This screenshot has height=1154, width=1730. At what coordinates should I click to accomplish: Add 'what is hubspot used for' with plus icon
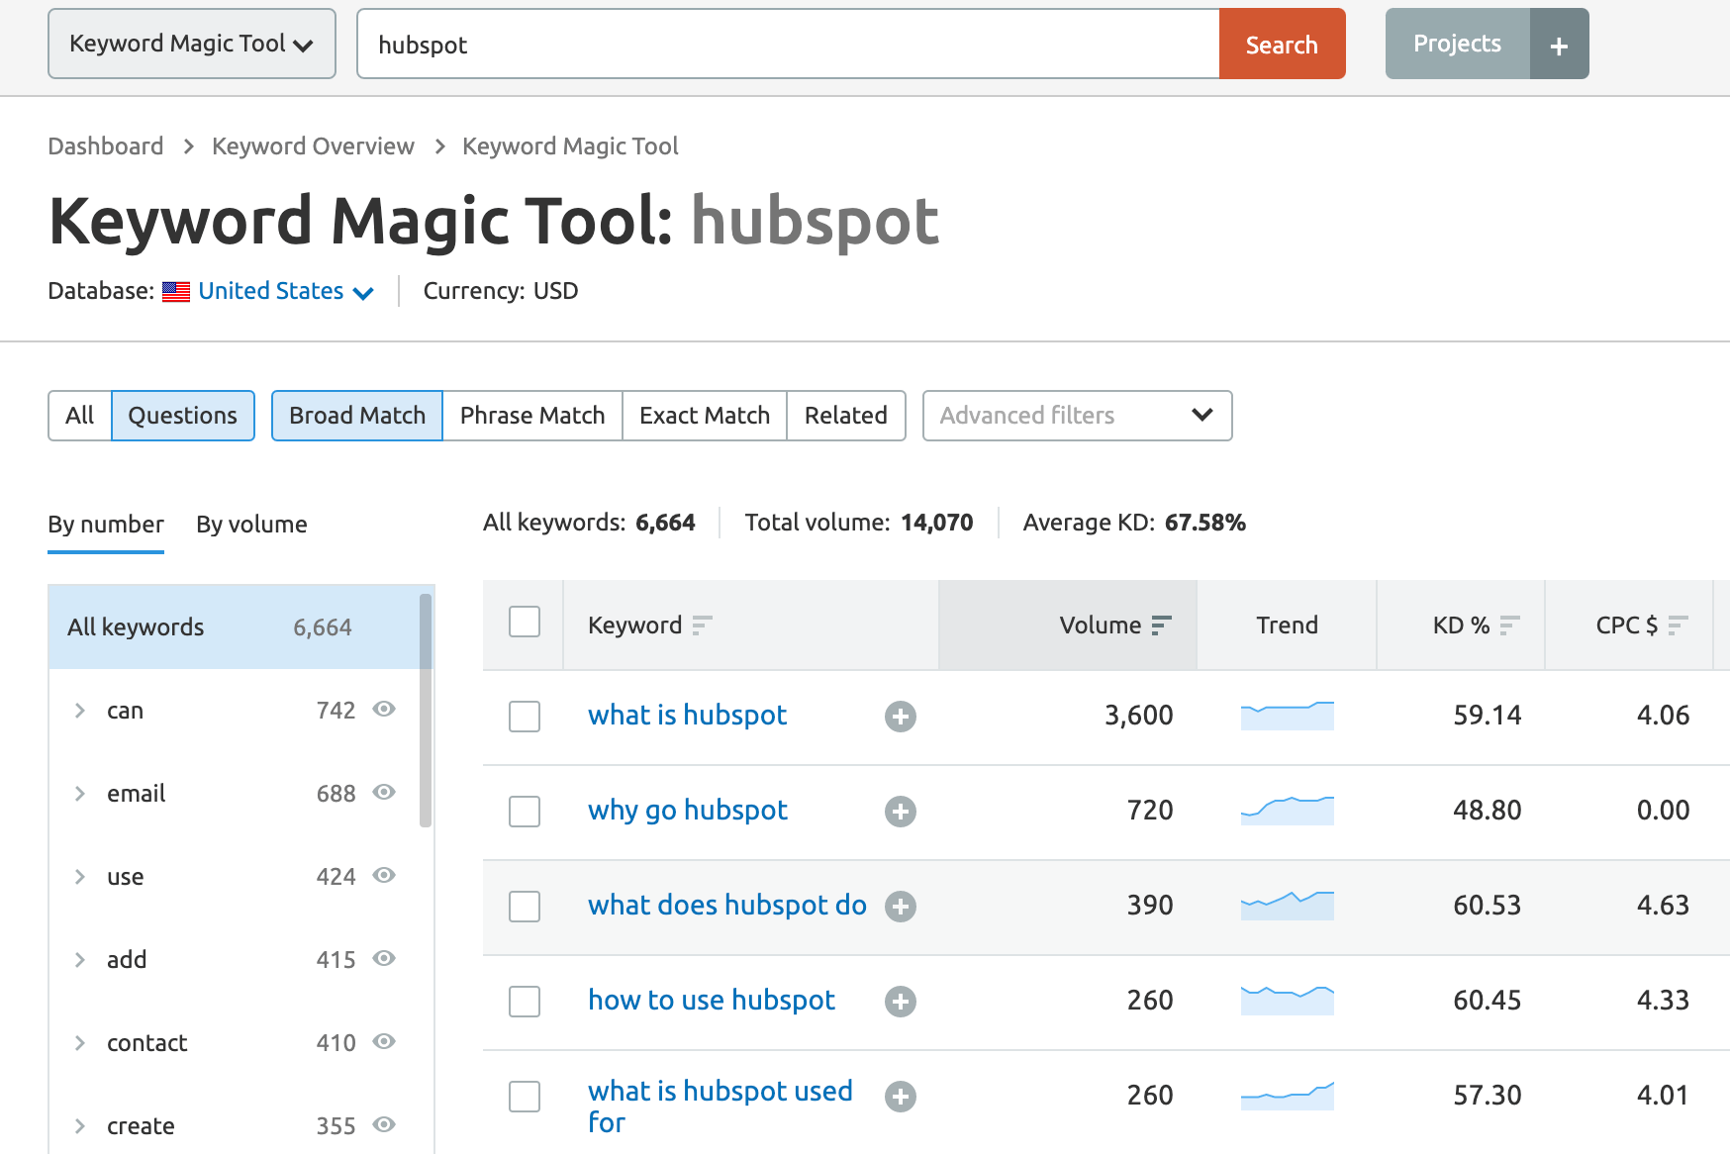point(900,1097)
